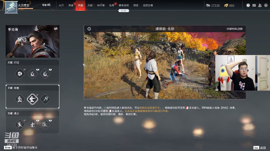This screenshot has width=270, height=151.
Task: Open the settings gear icon
Action: 266,5
